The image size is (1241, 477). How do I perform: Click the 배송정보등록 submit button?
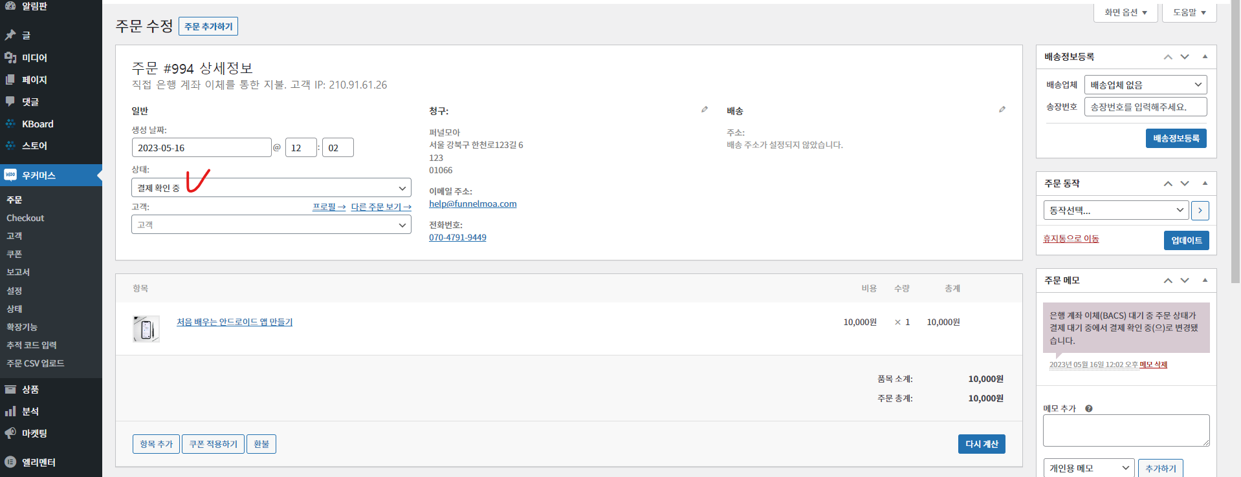1176,138
